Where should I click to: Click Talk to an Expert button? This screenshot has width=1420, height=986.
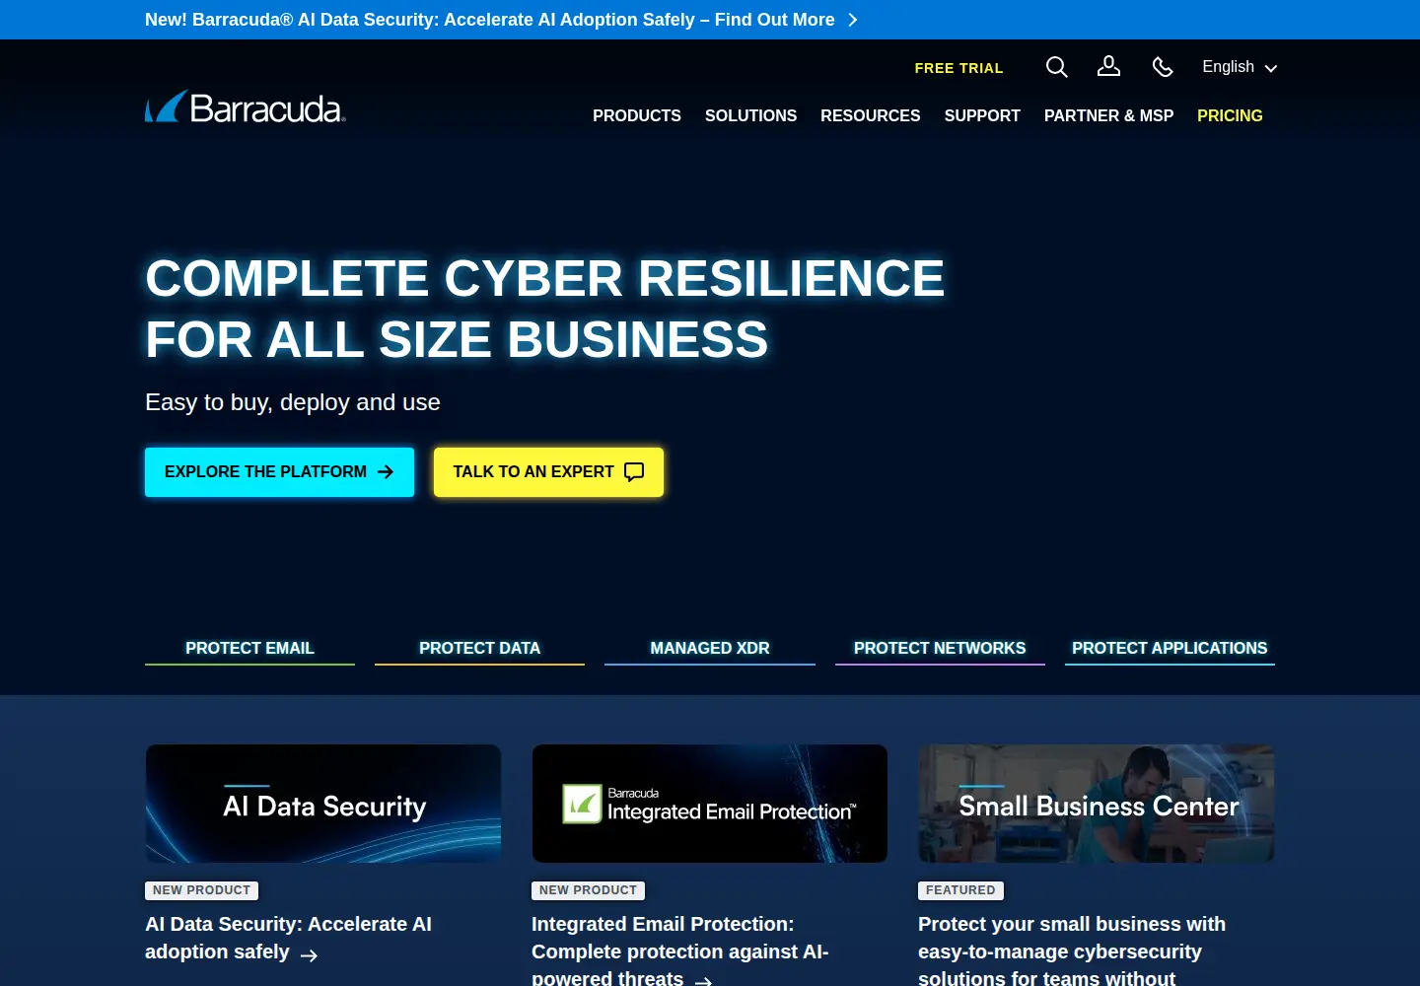coord(548,472)
